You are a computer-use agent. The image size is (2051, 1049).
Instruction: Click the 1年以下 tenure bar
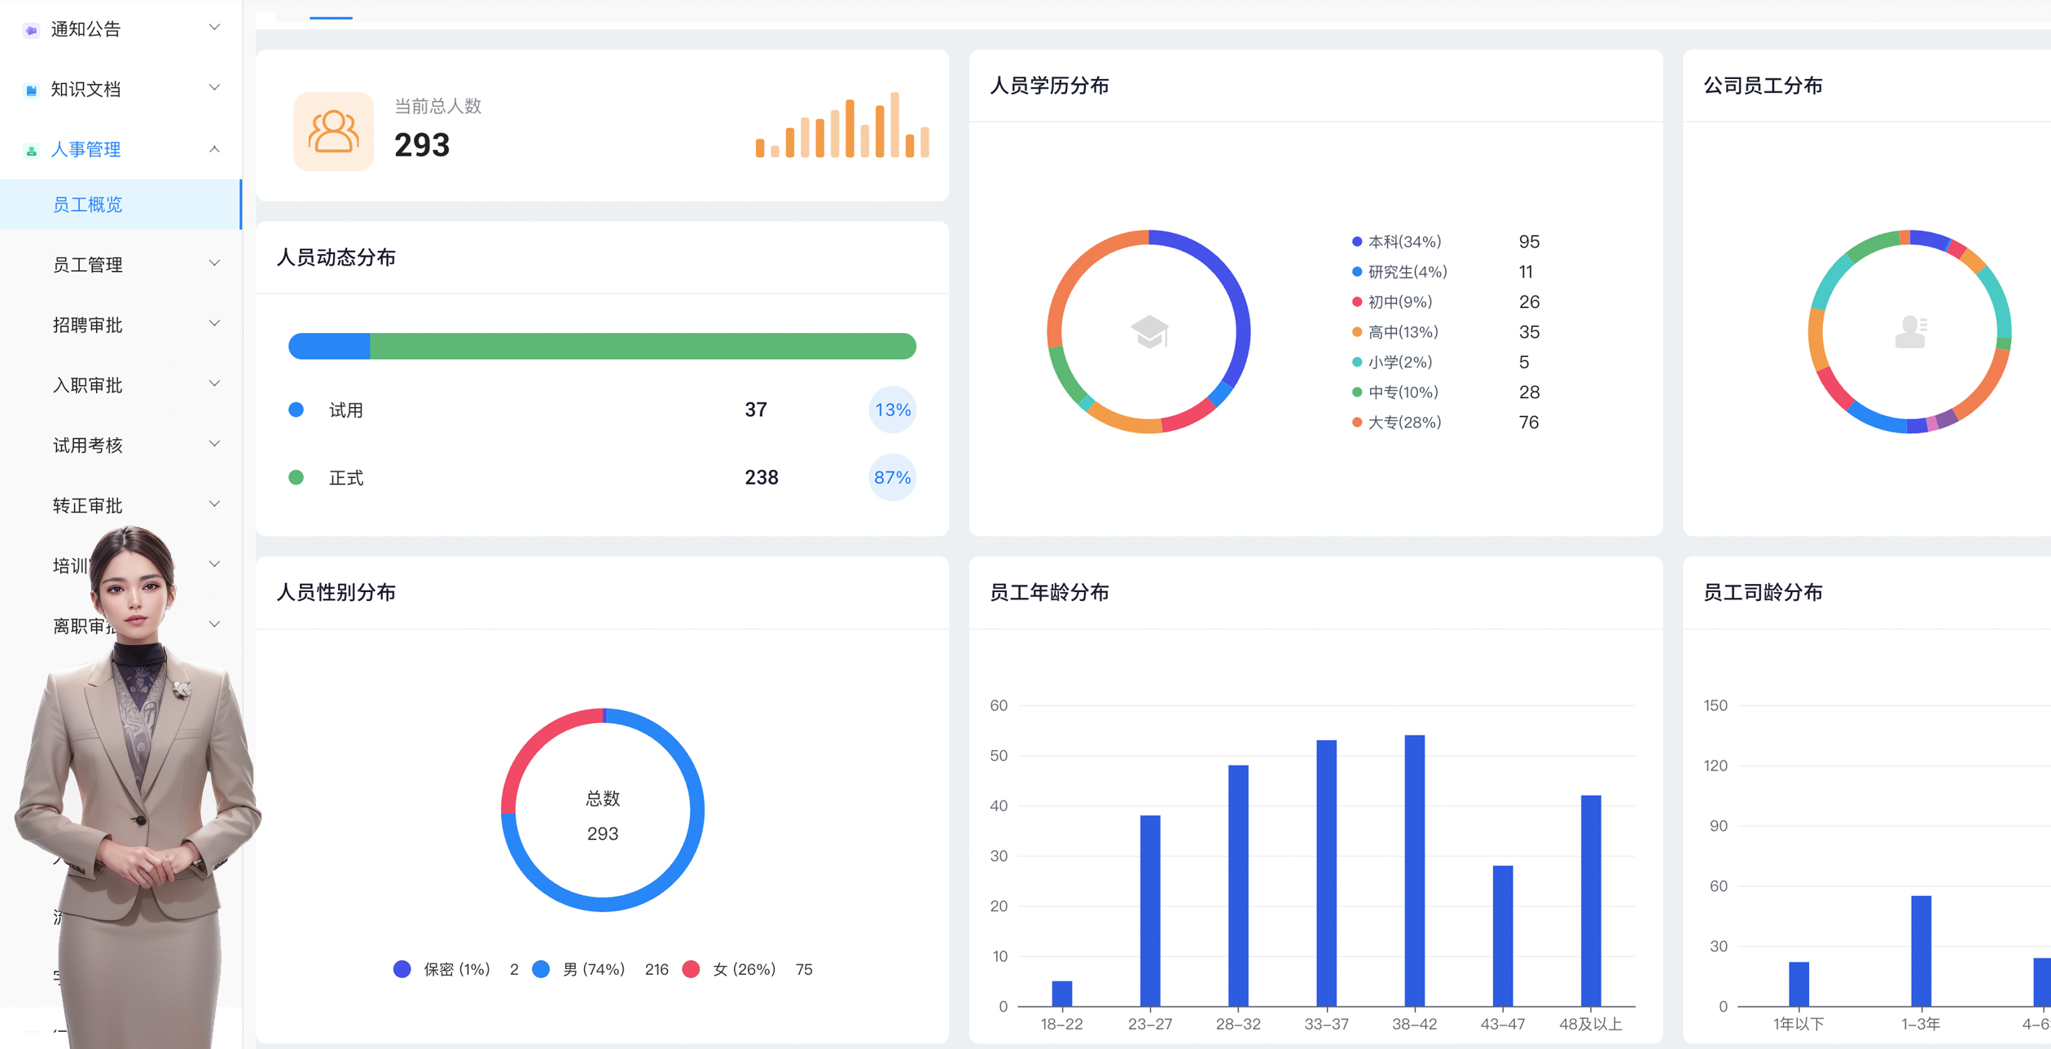[x=1798, y=984]
